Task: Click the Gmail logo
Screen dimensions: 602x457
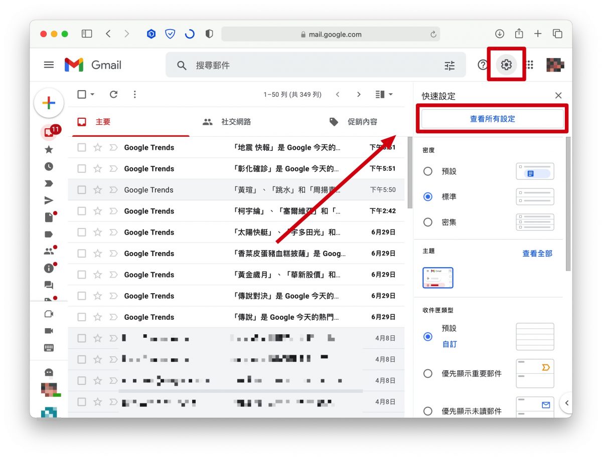Action: pos(93,65)
